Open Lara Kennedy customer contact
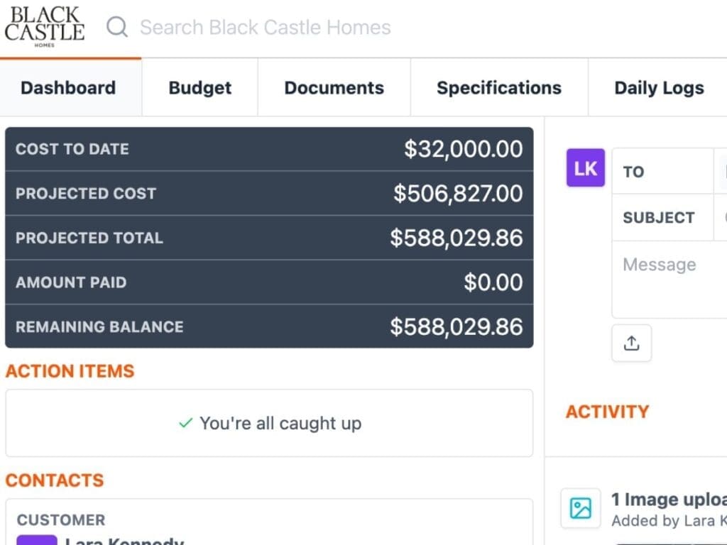The image size is (727, 545). click(x=124, y=541)
